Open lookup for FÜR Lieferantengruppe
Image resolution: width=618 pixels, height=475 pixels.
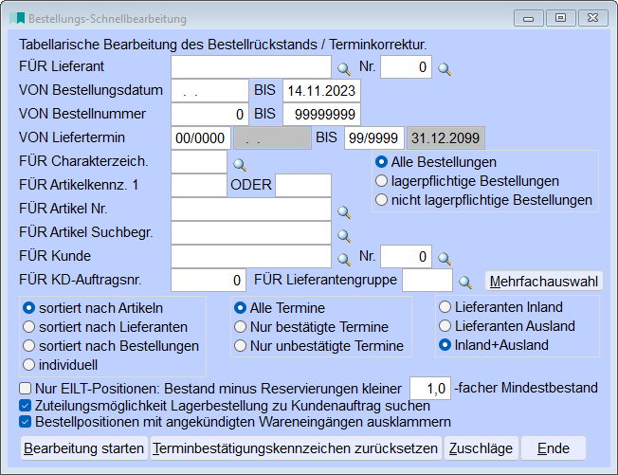coord(465,282)
